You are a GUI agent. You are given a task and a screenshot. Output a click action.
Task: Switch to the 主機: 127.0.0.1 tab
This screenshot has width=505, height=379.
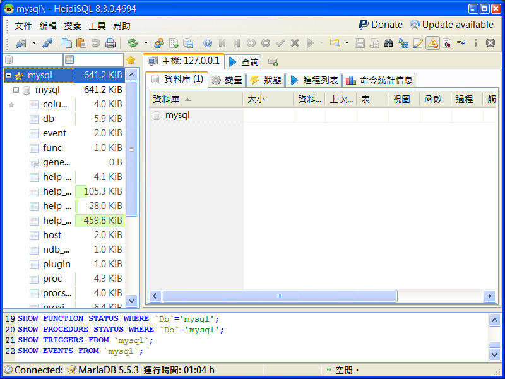(x=184, y=61)
